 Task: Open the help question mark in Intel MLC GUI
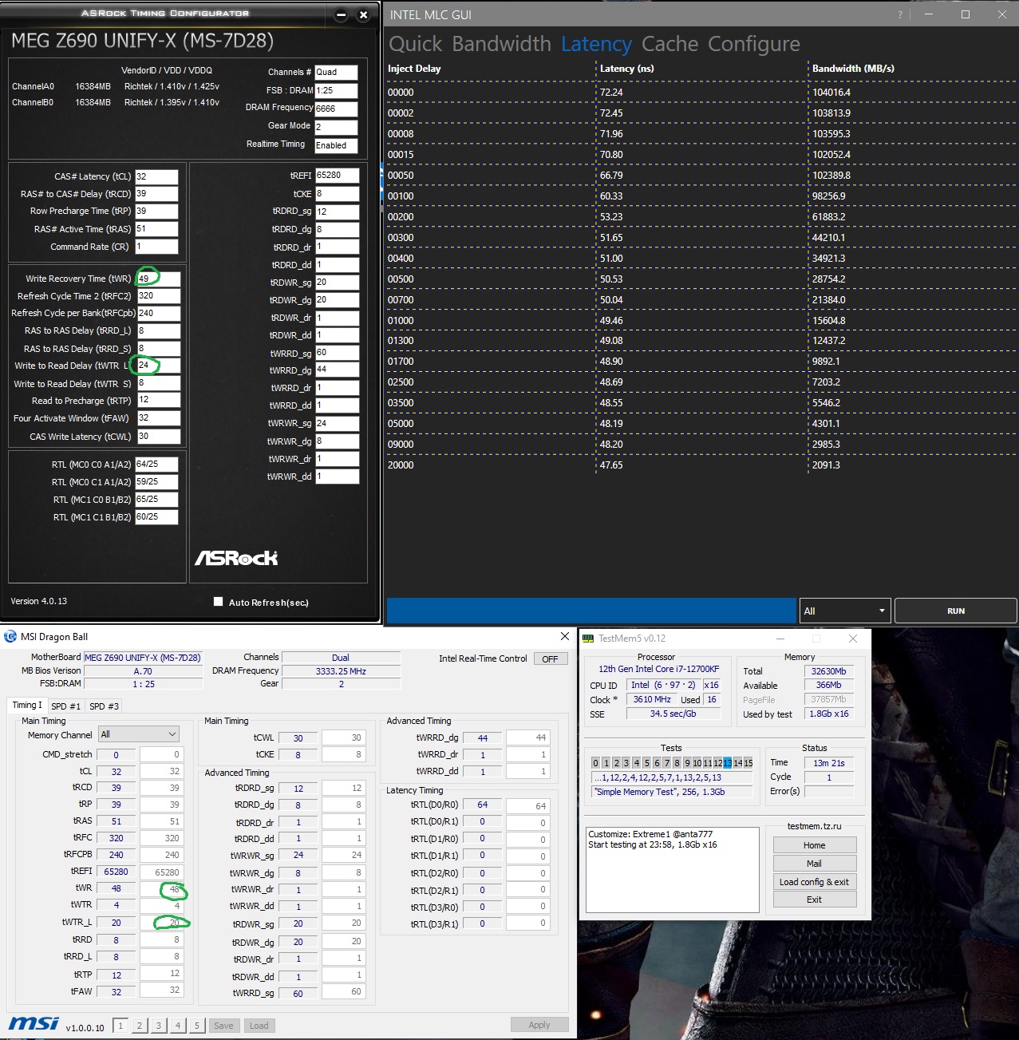[900, 14]
